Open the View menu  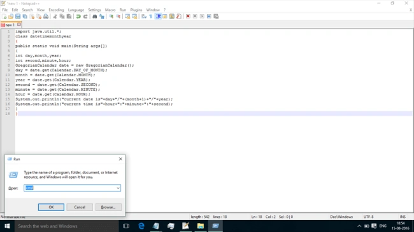[40, 10]
